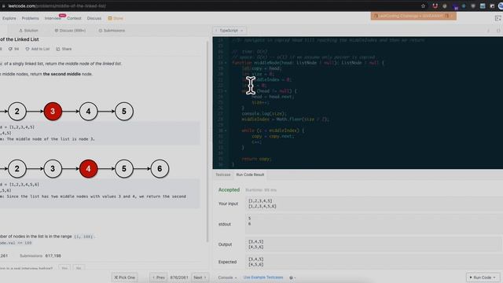The image size is (503, 283).
Task: Open the Contest nav item
Action: tap(74, 18)
